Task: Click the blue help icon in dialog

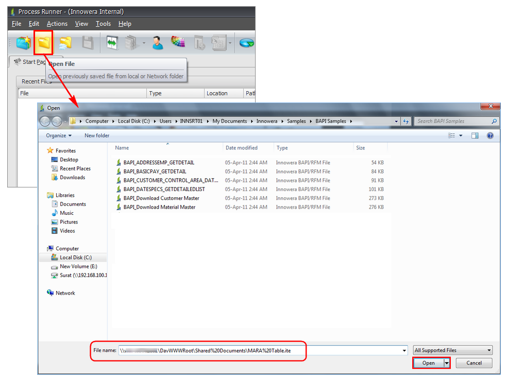Action: coord(490,135)
